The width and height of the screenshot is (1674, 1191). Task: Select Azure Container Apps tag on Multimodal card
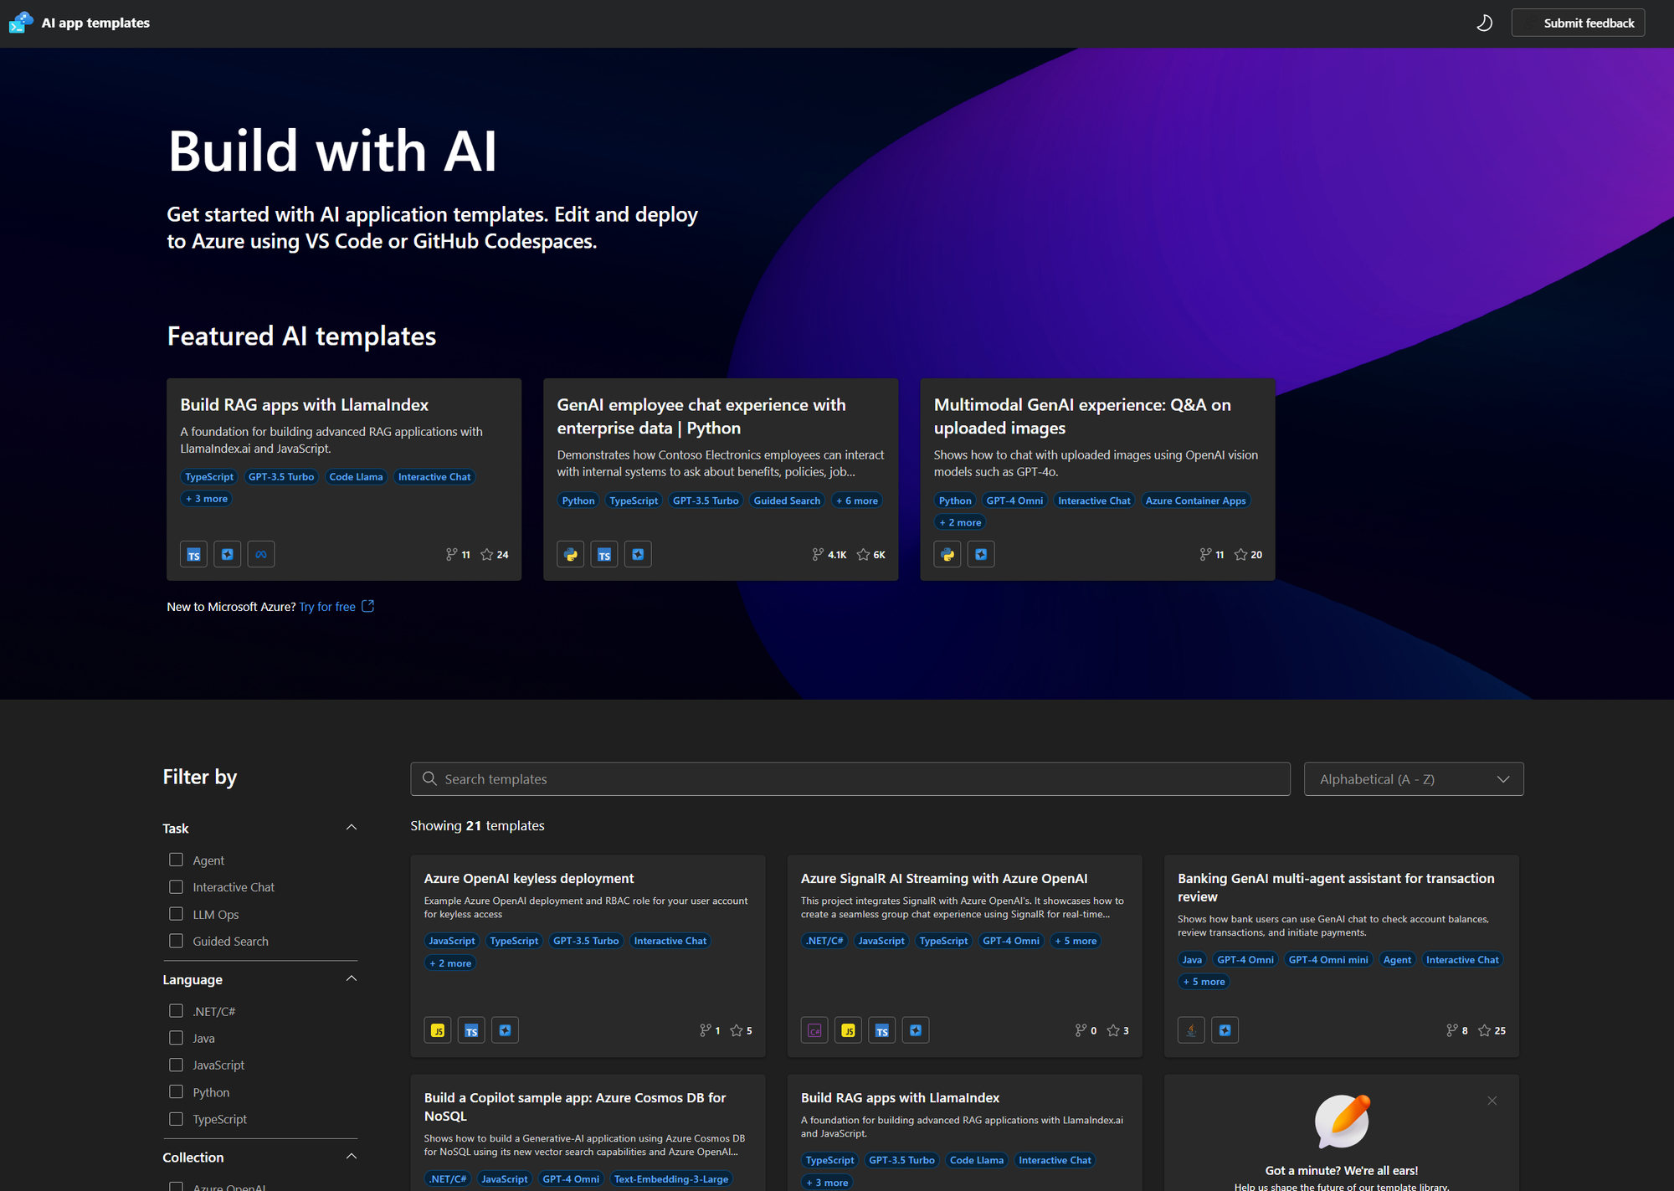1195,501
